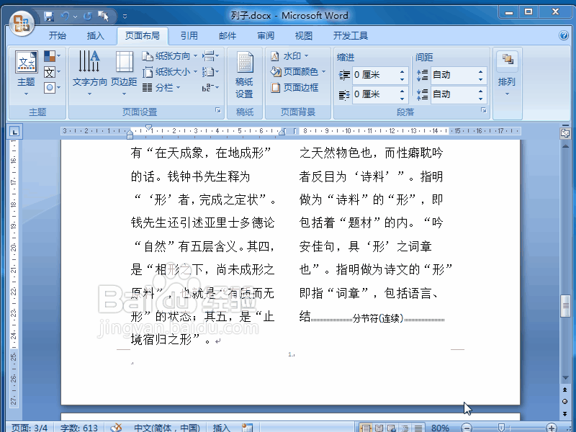Switch to the 插入 tab

point(96,35)
